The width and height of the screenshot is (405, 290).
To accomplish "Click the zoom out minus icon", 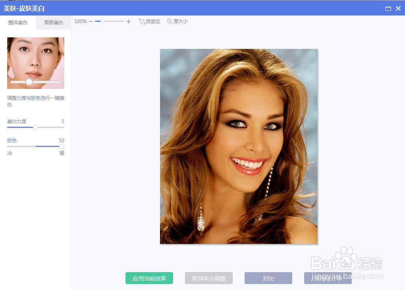I will [x=91, y=21].
